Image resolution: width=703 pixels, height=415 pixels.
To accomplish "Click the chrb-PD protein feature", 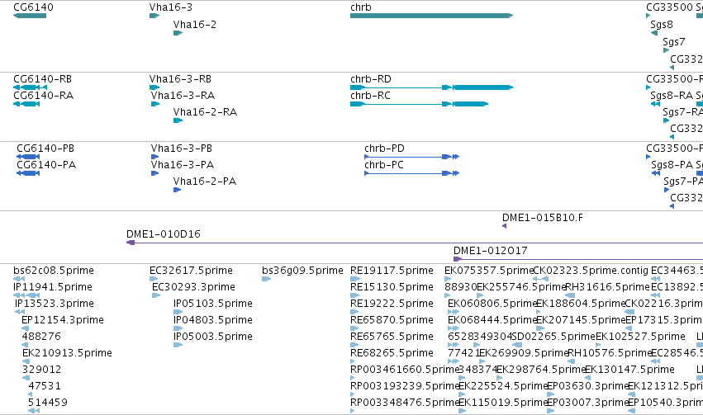I will coord(412,157).
